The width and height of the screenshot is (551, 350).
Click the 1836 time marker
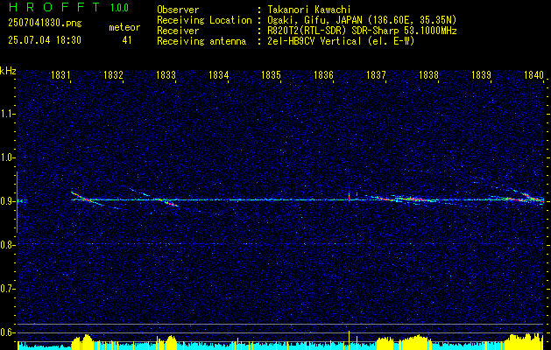tap(323, 74)
